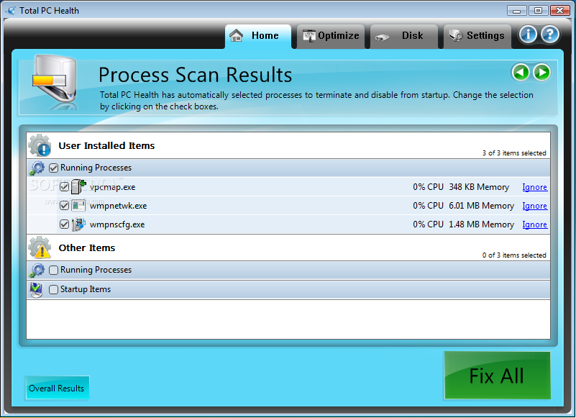
Task: Click the 6.01 MB Memory value
Action: click(x=481, y=206)
